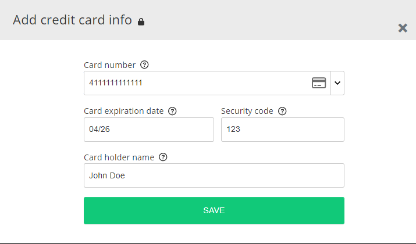416x244 pixels.
Task: Click the "Security code" label text
Action: [x=247, y=111]
